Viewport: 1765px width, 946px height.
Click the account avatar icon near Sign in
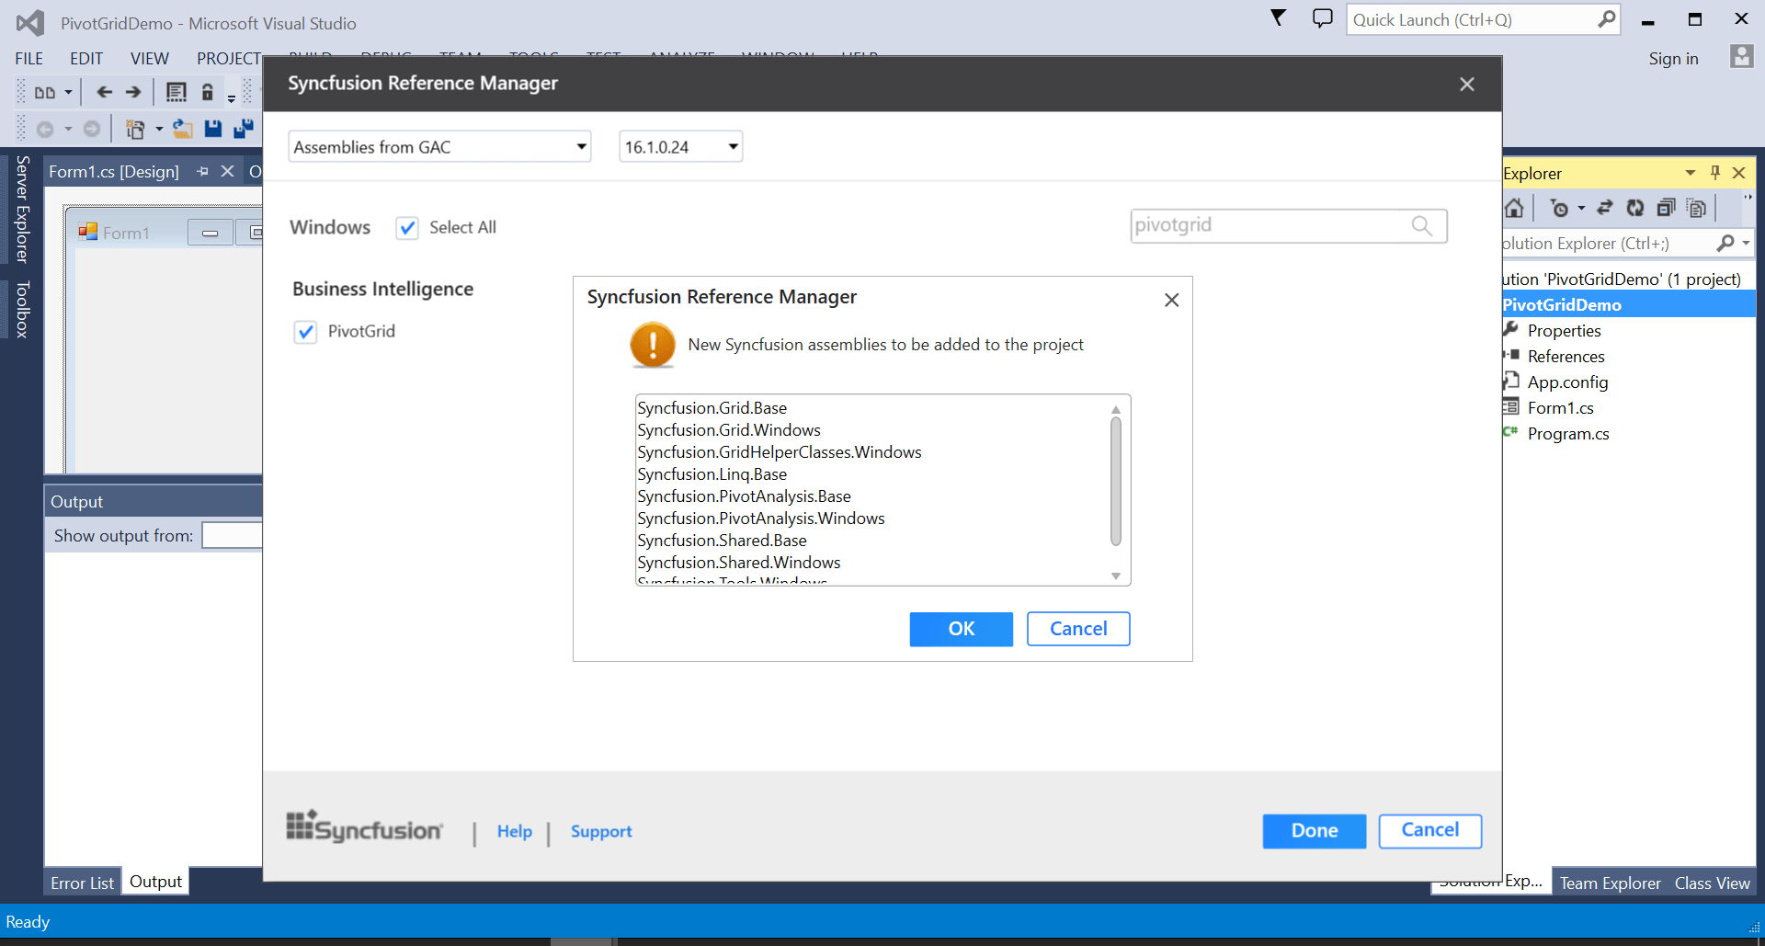(1741, 57)
